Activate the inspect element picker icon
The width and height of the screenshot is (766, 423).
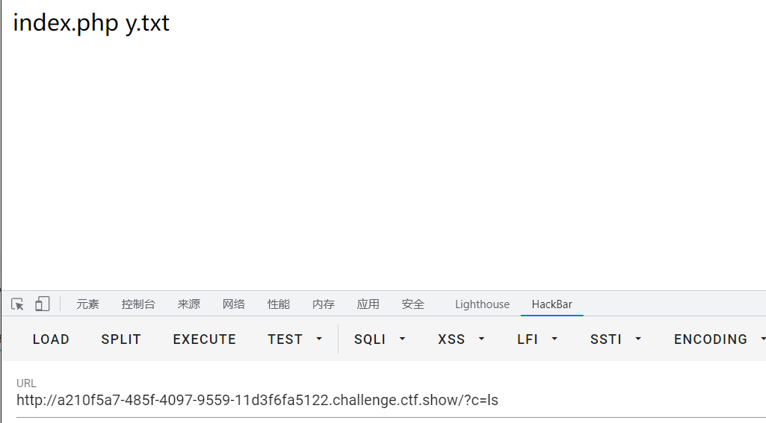[x=18, y=304]
